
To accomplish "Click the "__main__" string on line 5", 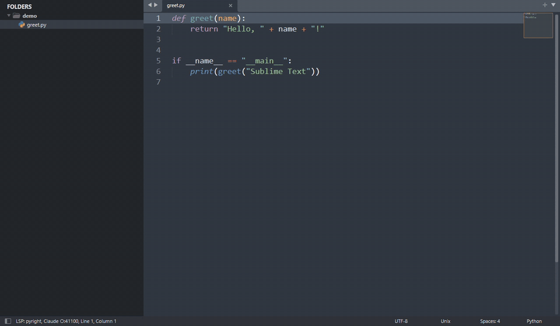I will point(264,61).
